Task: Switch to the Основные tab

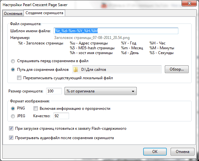Action: 13,13
